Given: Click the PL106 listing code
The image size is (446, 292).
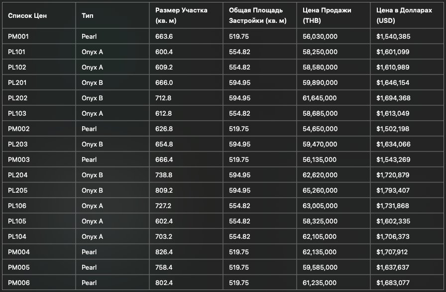Looking at the screenshot, I should tap(17, 206).
